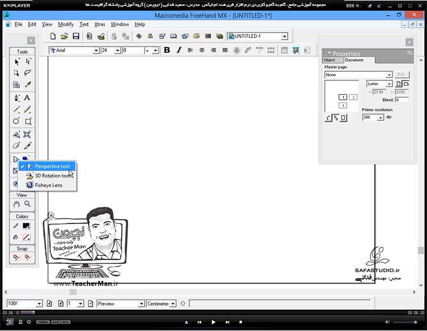Image resolution: width=427 pixels, height=331 pixels.
Task: Open the color mixer palette icon
Action: [x=196, y=36]
